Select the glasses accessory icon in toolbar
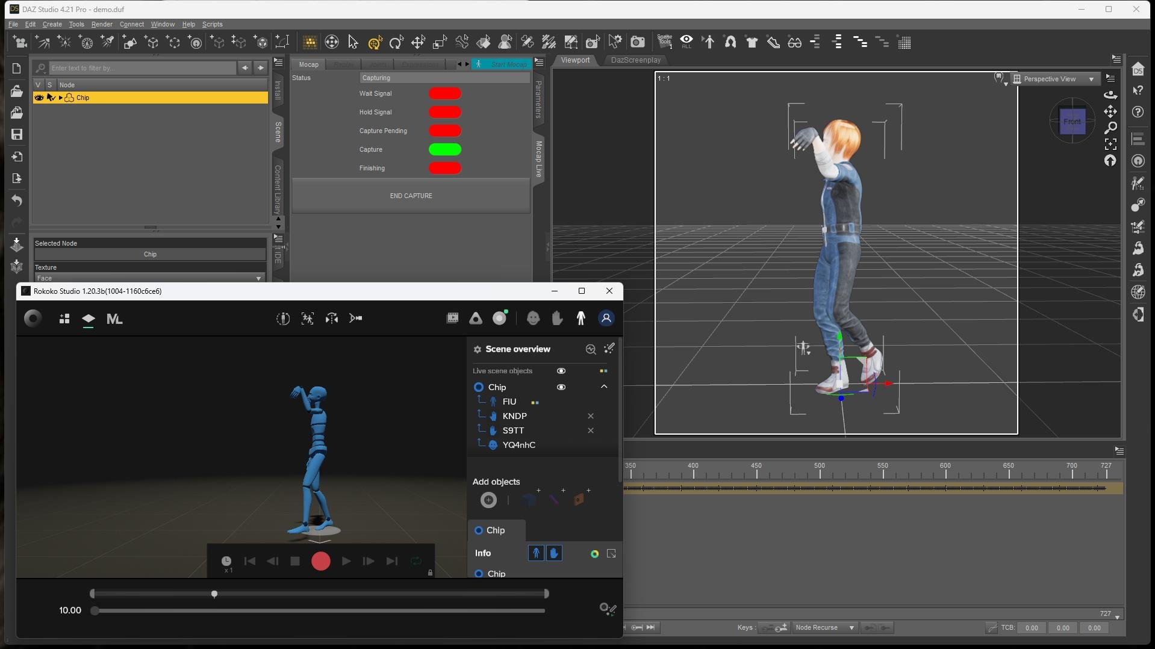This screenshot has height=649, width=1155. tap(795, 42)
